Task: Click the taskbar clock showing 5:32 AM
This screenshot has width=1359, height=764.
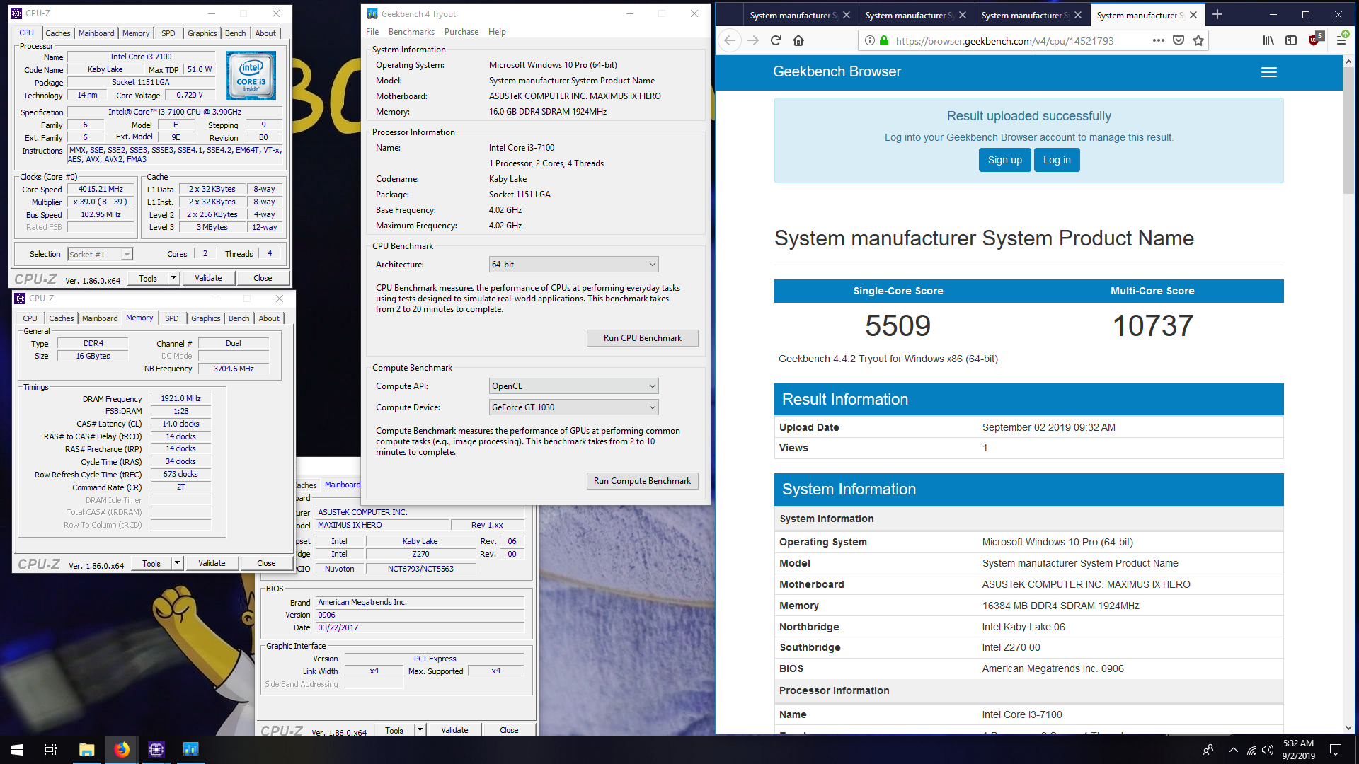Action: [x=1298, y=750]
